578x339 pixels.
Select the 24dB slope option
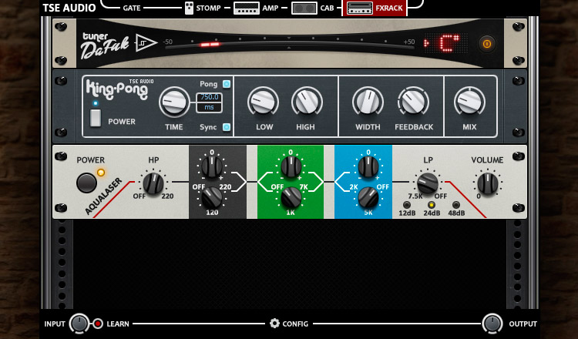pyautogui.click(x=432, y=205)
